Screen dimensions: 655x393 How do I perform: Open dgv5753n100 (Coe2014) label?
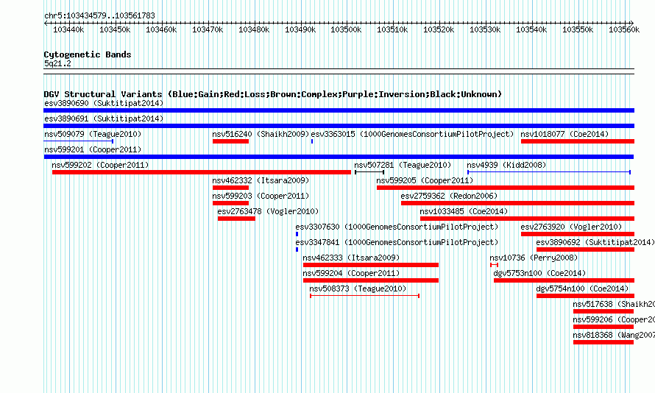pos(539,273)
